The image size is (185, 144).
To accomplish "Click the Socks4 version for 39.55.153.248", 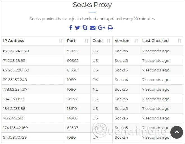I will (x=121, y=80).
